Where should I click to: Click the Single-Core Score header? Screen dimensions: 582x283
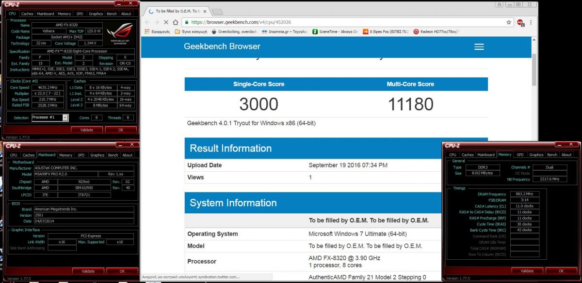(x=259, y=84)
